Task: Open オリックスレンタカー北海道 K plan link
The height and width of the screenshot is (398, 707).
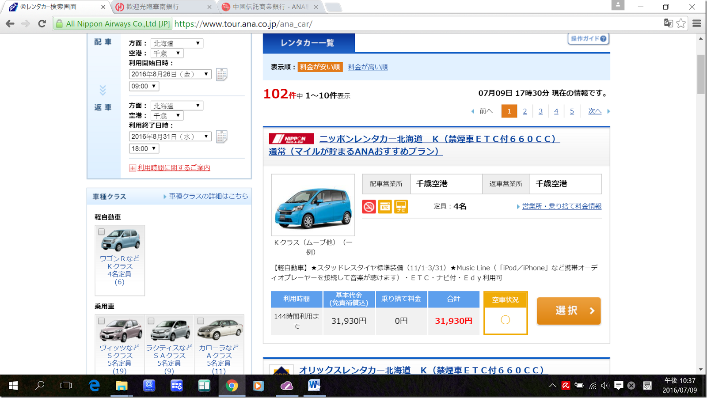Action: (423, 370)
